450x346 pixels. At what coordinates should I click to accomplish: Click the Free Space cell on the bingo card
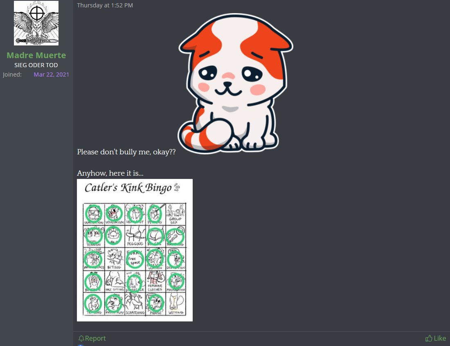(x=135, y=259)
